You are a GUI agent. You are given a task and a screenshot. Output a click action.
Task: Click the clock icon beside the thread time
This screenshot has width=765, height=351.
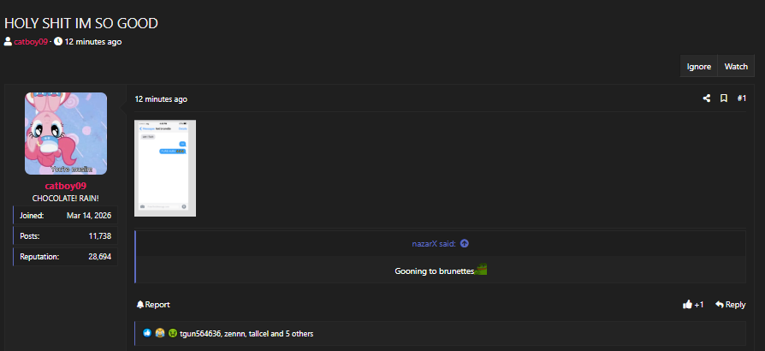[58, 41]
